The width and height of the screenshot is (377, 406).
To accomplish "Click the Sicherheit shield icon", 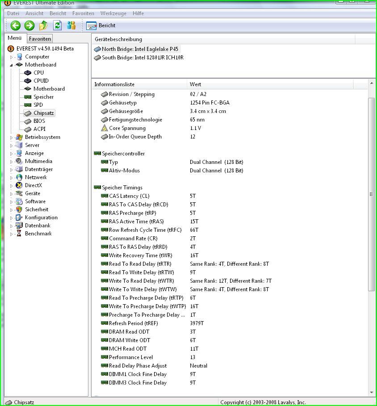I will (x=19, y=209).
